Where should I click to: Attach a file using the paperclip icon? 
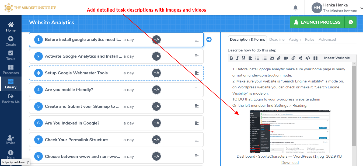(x=279, y=58)
